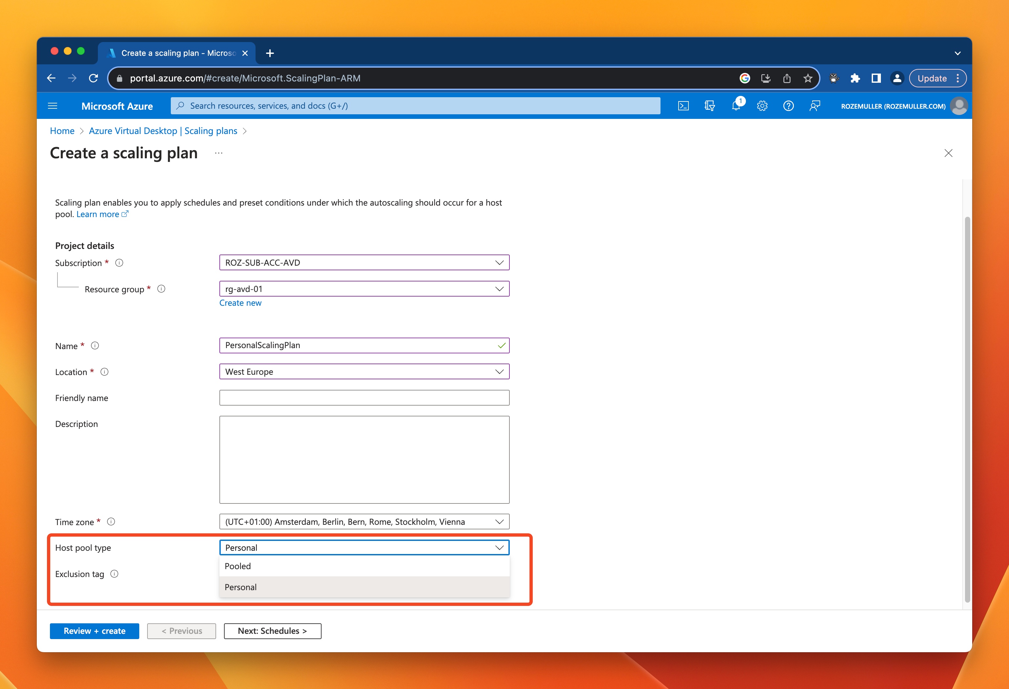1009x689 pixels.
Task: Open portal settings gear icon
Action: pyautogui.click(x=762, y=106)
